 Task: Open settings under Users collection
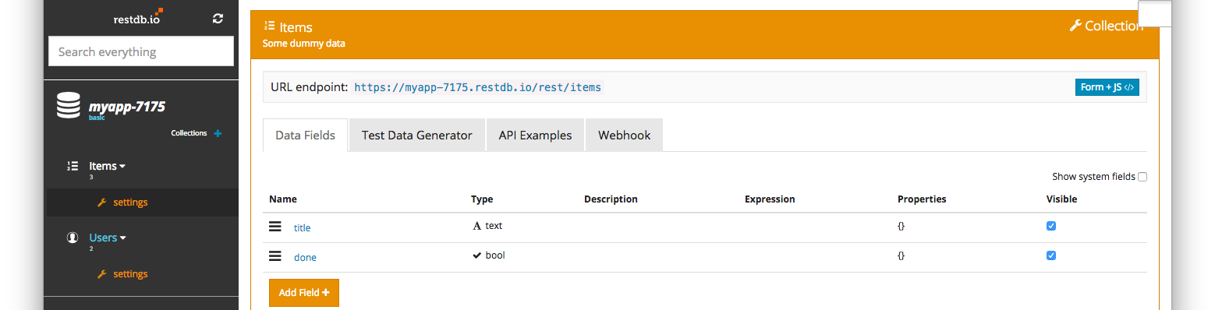[x=130, y=274]
